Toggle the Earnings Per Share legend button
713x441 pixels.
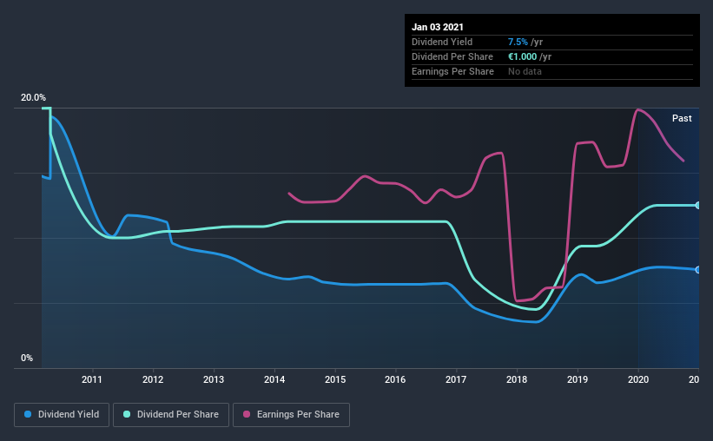291,415
